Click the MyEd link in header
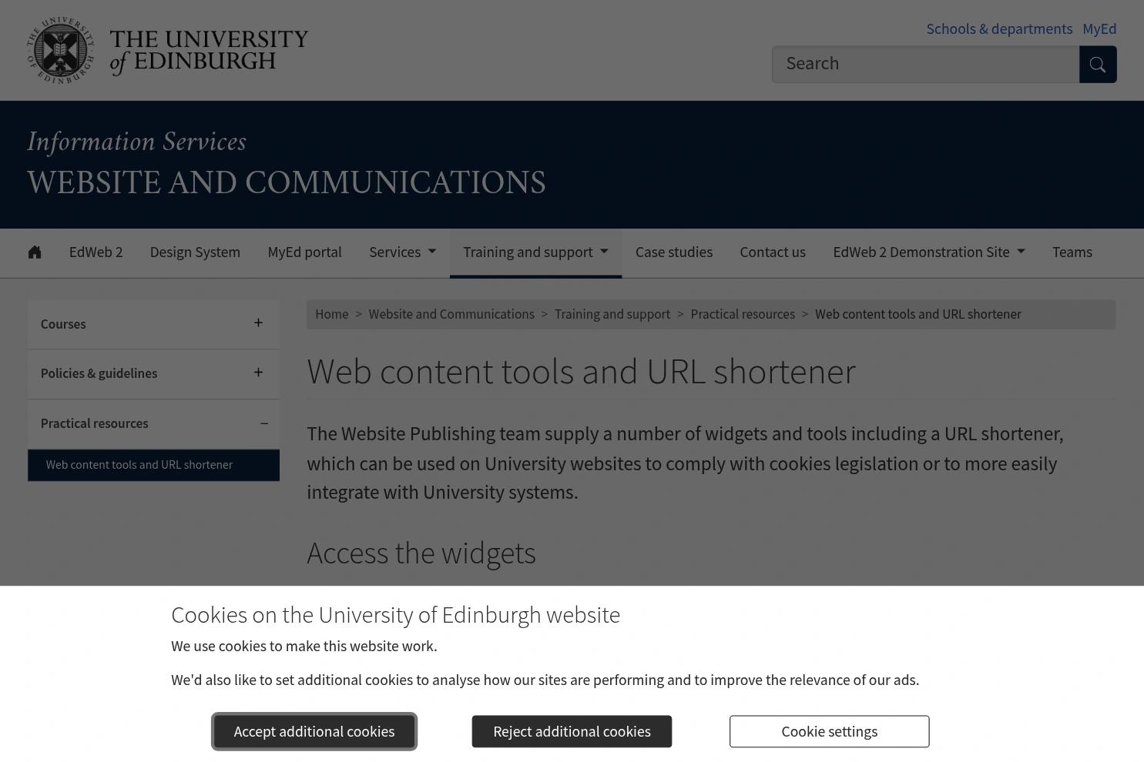 (x=1099, y=29)
